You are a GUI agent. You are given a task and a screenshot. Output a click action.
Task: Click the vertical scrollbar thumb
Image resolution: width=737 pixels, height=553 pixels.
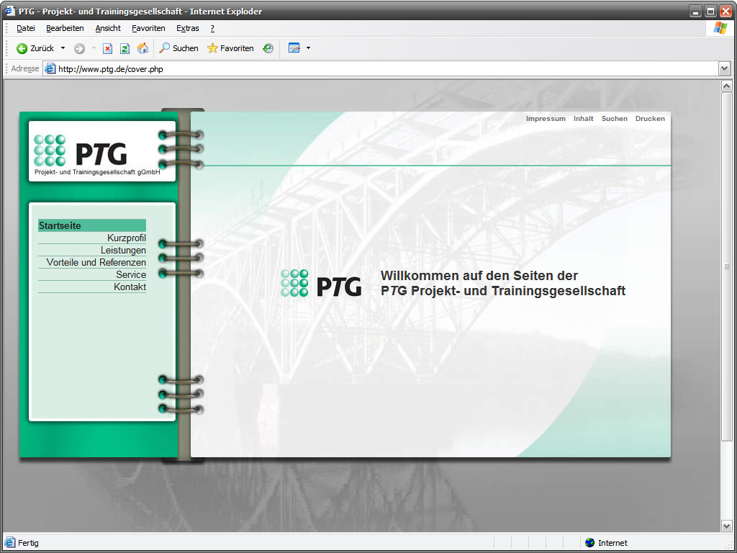click(x=727, y=266)
